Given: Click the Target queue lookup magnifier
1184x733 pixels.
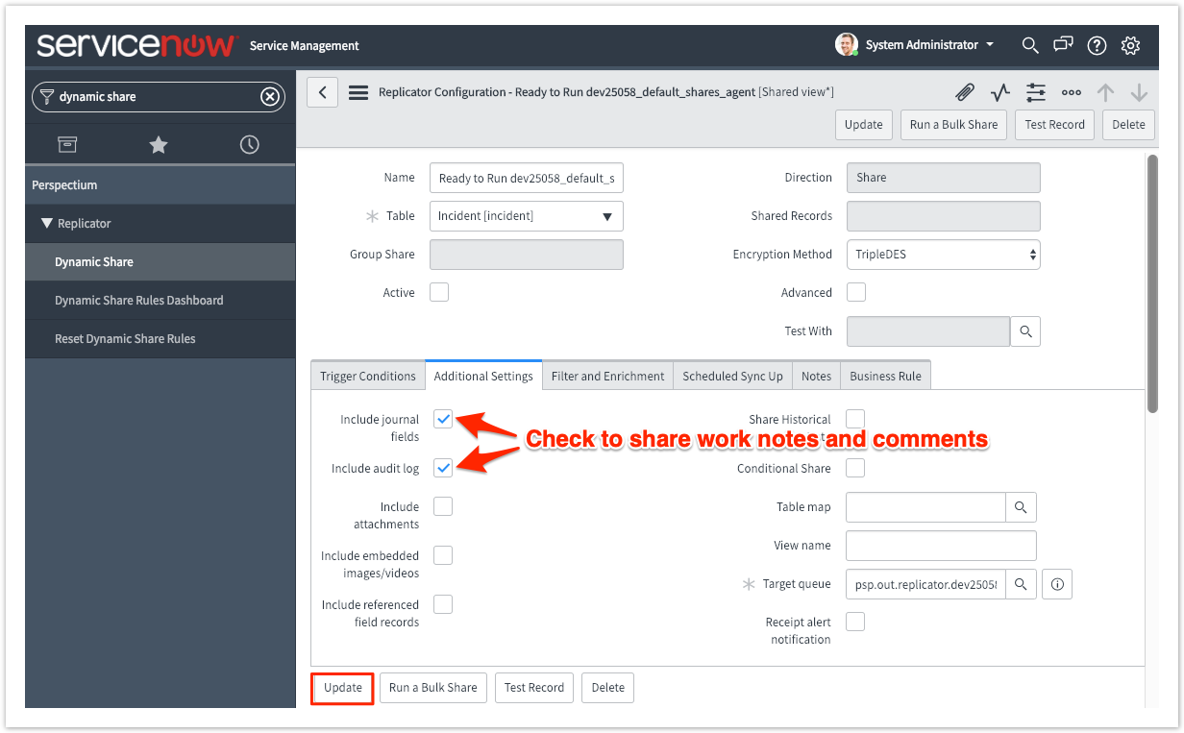Looking at the screenshot, I should coord(1021,584).
